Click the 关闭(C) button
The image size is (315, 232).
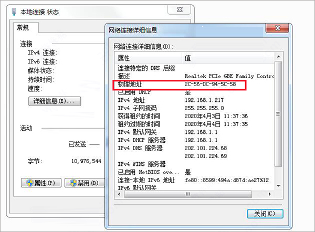coord(265,214)
